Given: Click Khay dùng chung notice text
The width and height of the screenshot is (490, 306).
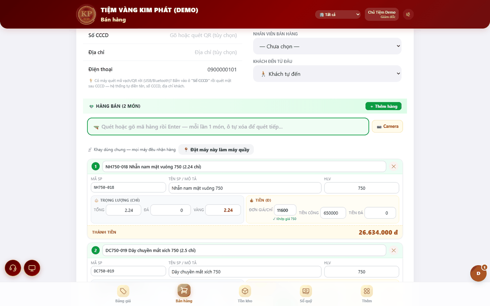Looking at the screenshot, I should (x=132, y=150).
